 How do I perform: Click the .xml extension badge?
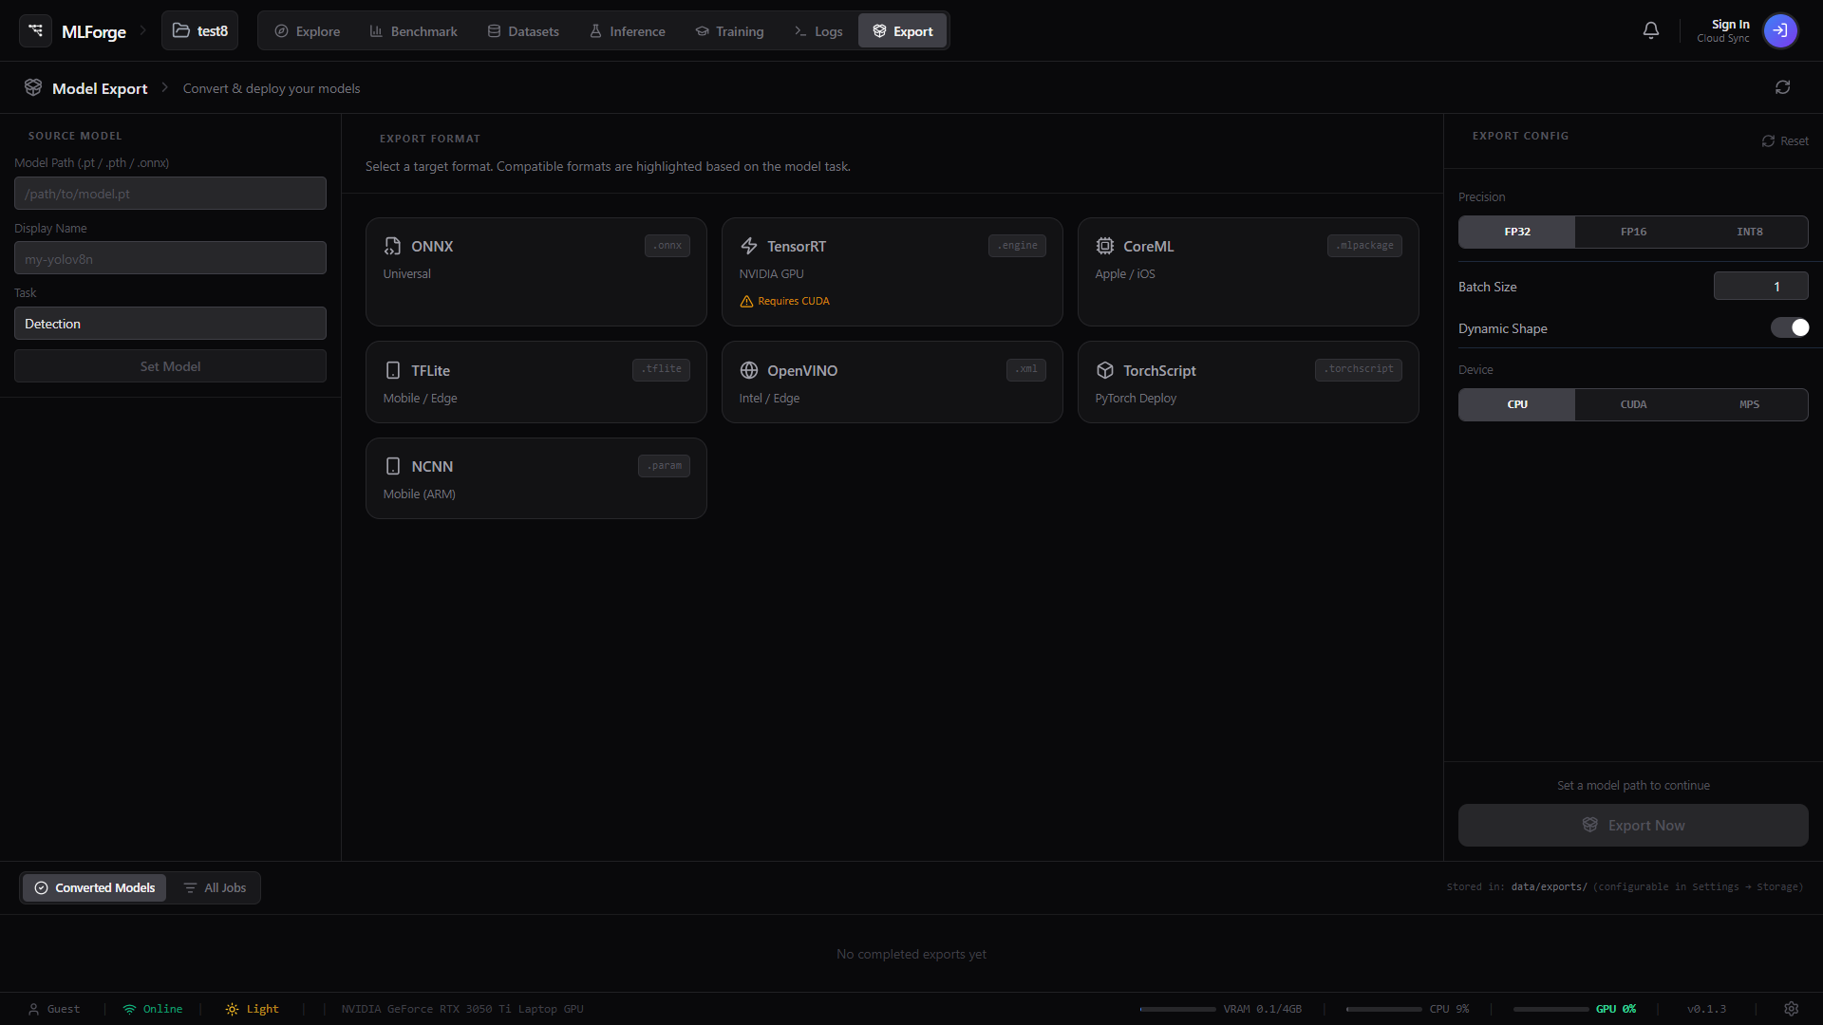(1026, 369)
